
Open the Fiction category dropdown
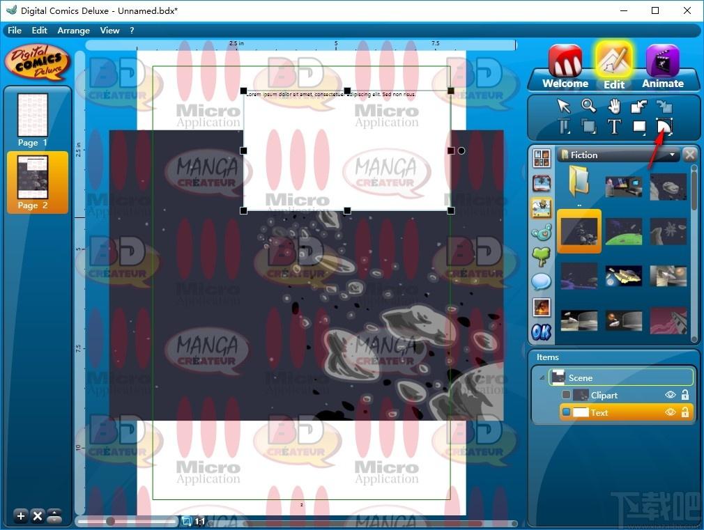(672, 155)
